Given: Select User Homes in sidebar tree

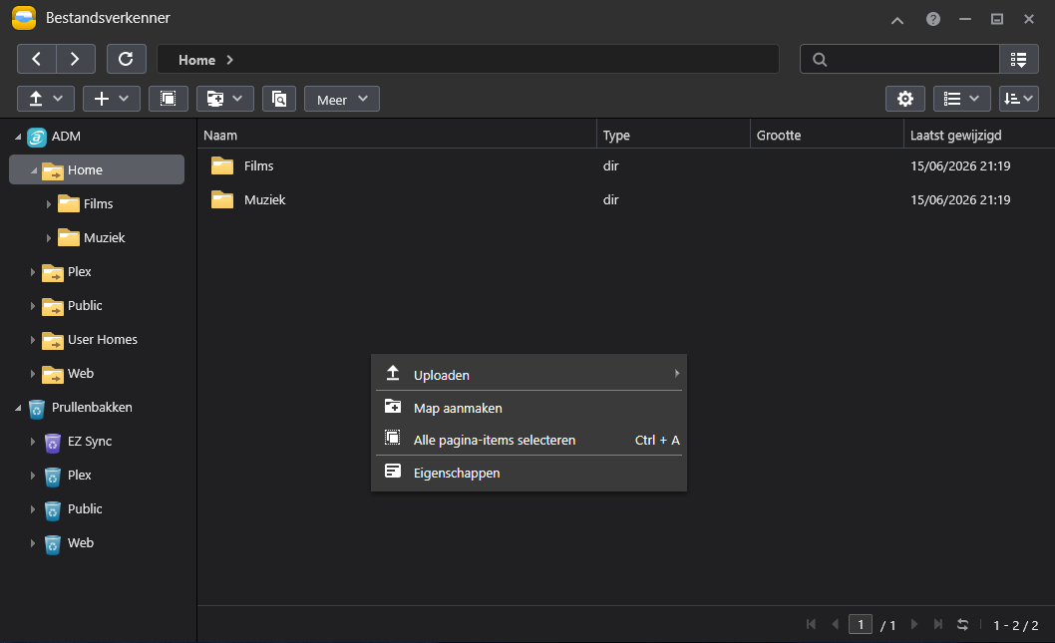Looking at the screenshot, I should (103, 340).
